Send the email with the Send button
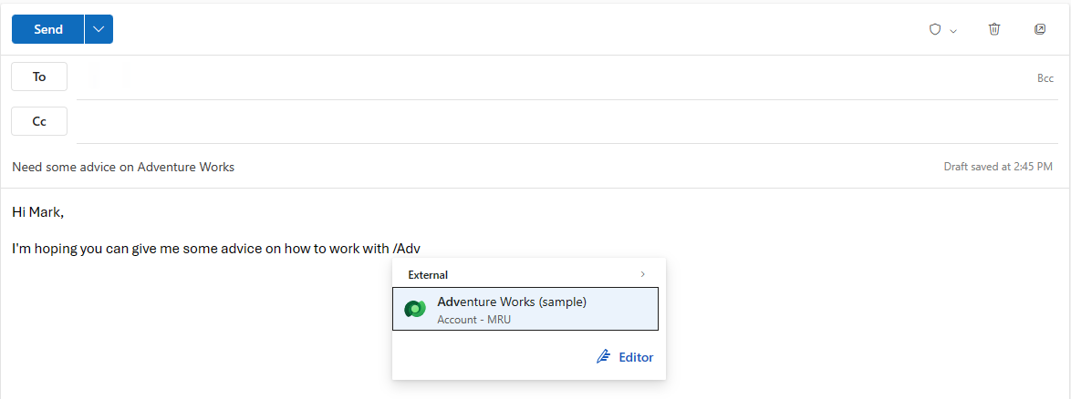The width and height of the screenshot is (1071, 399). pos(47,29)
